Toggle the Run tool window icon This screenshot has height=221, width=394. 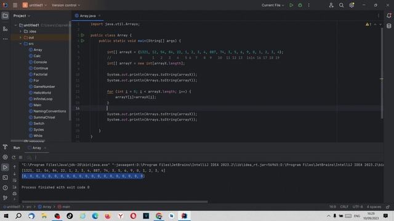[x=5, y=167]
